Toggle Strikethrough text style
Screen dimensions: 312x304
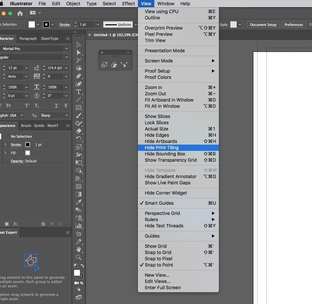pyautogui.click(x=66, y=105)
